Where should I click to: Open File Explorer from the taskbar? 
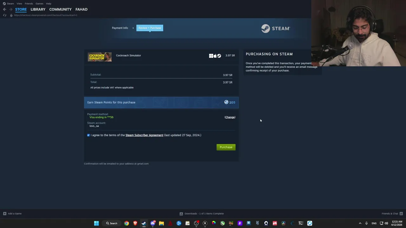pos(161,223)
